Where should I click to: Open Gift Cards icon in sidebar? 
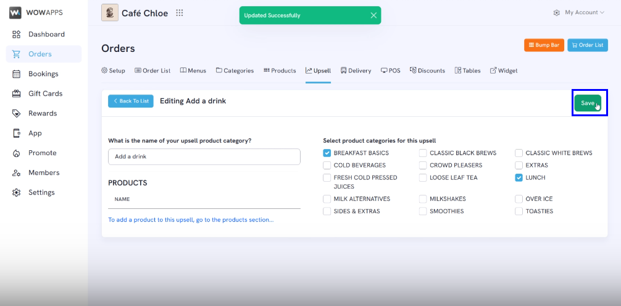[x=16, y=94]
